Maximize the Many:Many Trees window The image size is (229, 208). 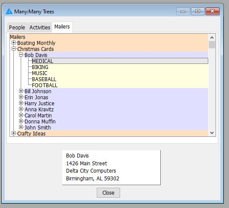pyautogui.click(x=197, y=11)
